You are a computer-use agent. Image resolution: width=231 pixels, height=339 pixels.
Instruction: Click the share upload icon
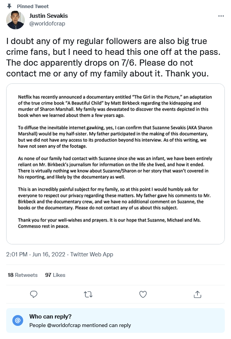(x=197, y=294)
